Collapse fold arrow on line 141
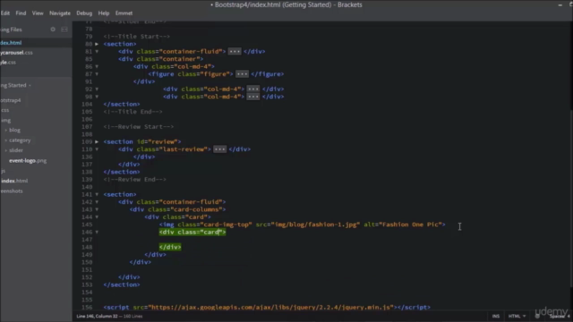 point(97,195)
